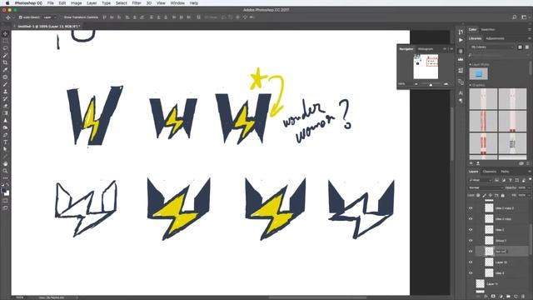
Task: Select the Move tool in the toolbar
Action: tap(5, 33)
